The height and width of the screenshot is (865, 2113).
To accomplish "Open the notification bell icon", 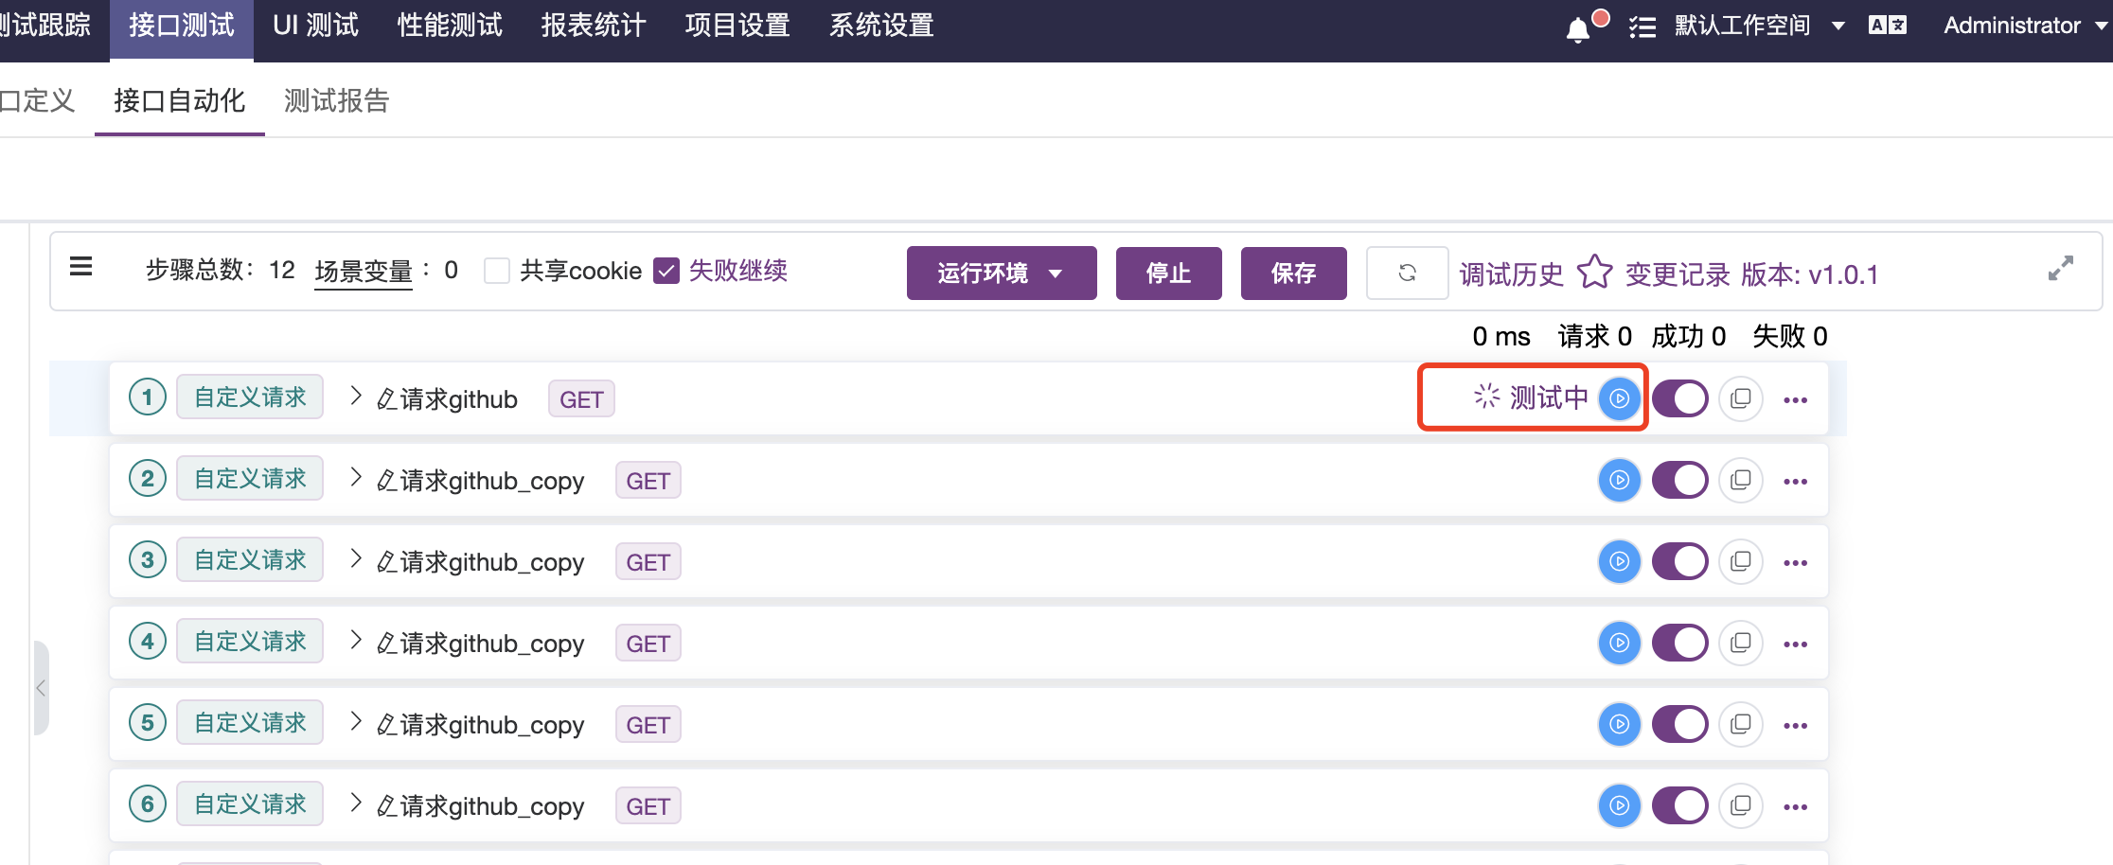I will point(1577,27).
